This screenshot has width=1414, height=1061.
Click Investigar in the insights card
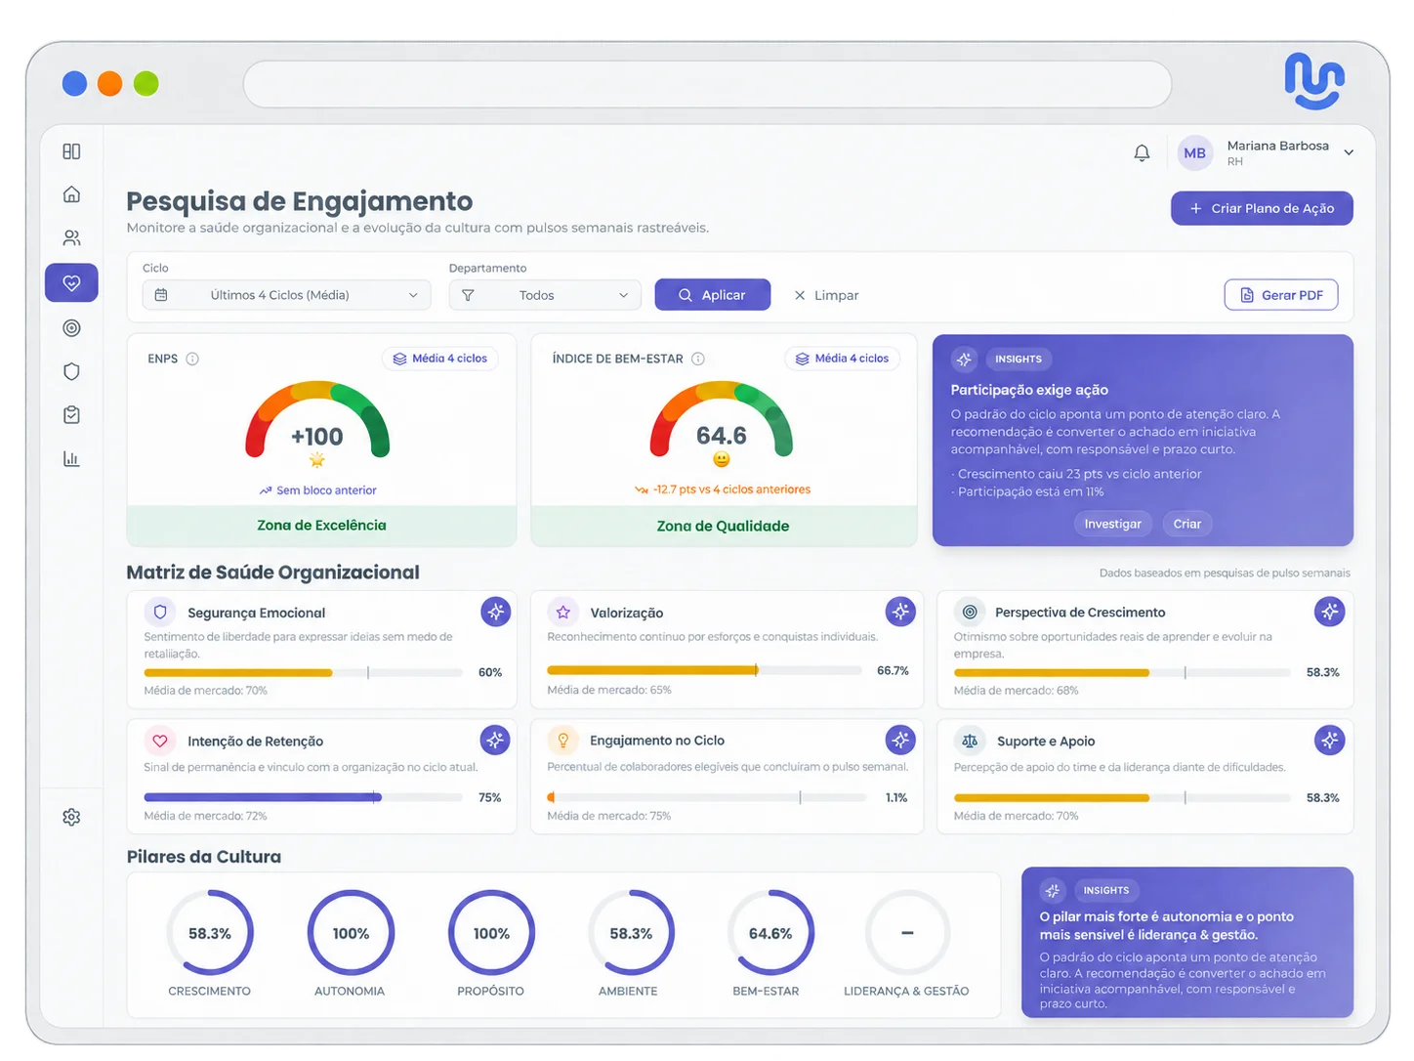click(1112, 524)
